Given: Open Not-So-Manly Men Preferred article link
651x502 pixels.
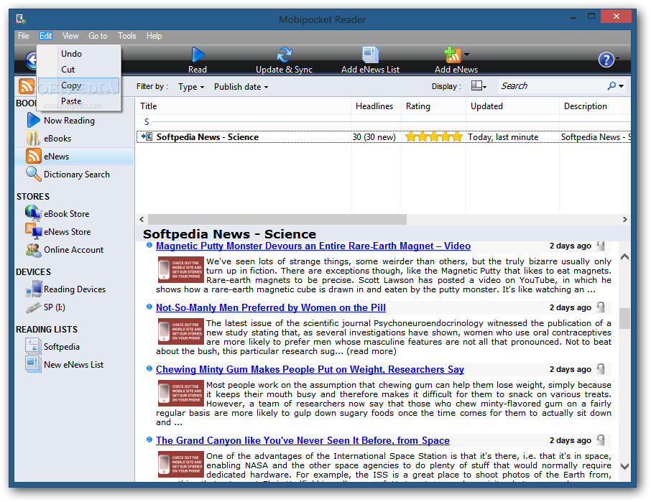Looking at the screenshot, I should click(271, 307).
